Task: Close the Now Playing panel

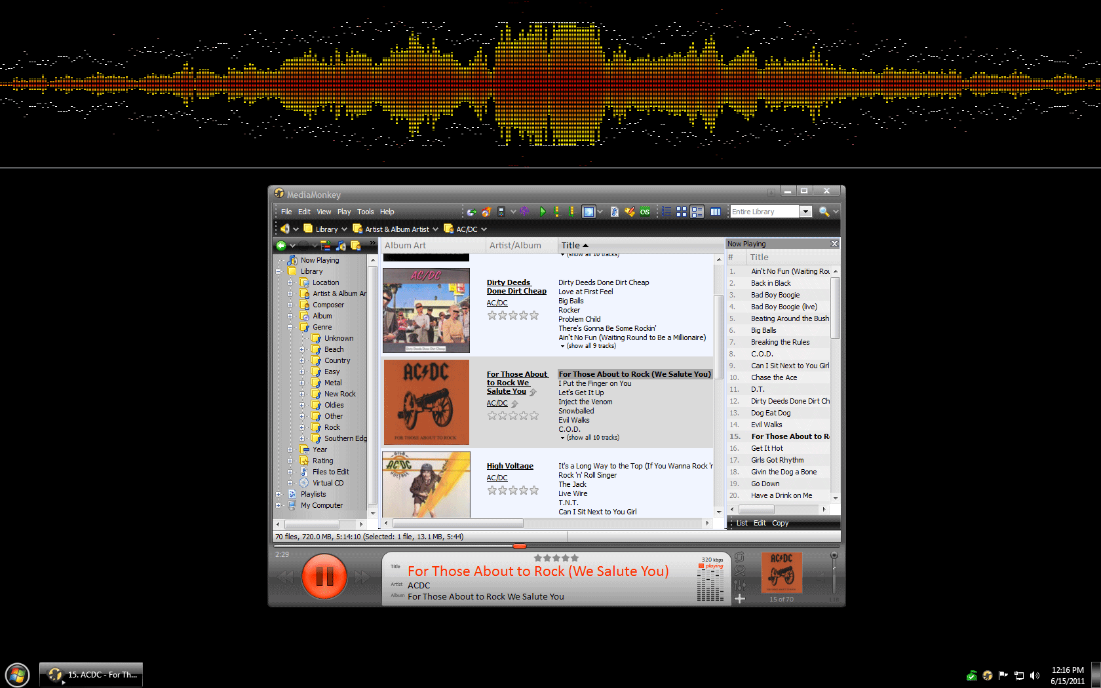Action: (834, 244)
